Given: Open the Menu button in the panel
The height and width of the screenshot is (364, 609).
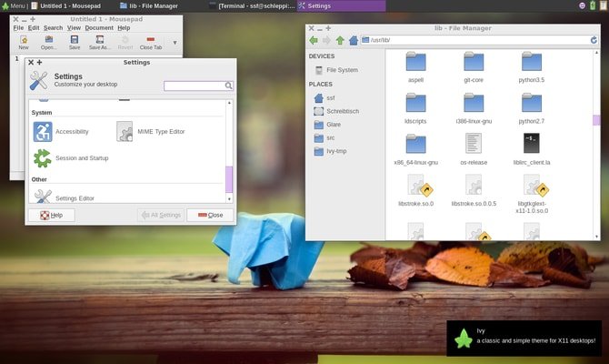Looking at the screenshot, I should point(14,5).
